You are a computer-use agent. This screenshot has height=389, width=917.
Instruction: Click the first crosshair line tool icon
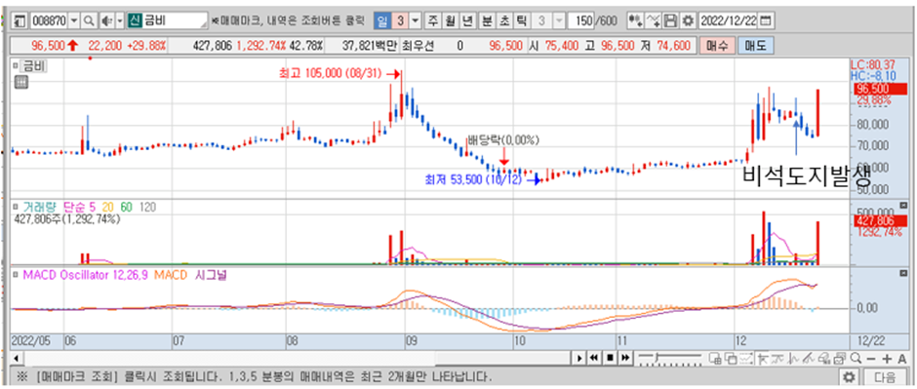pyautogui.click(x=763, y=358)
